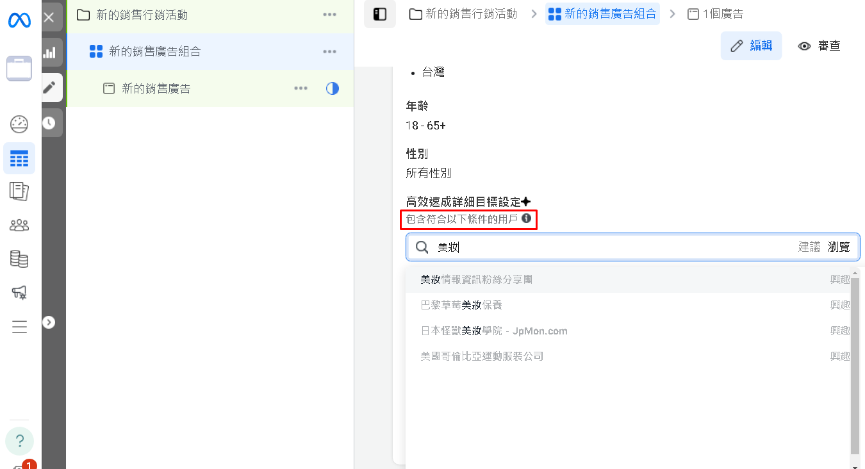
Task: Select 新的銷售廣告組合 ad set in tree
Action: (154, 52)
